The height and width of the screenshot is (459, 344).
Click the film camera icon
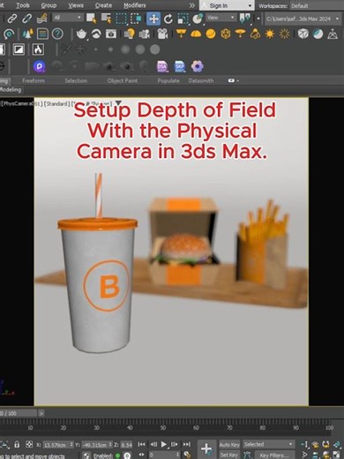pos(162,34)
